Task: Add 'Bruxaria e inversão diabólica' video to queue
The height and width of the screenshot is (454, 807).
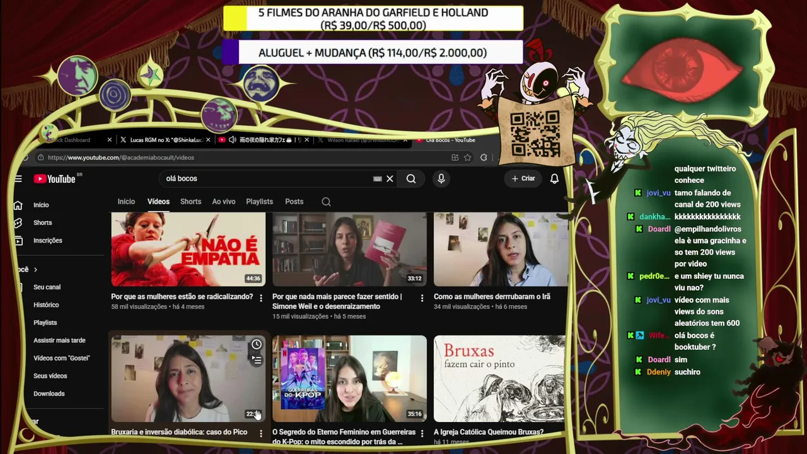Action: point(257,360)
